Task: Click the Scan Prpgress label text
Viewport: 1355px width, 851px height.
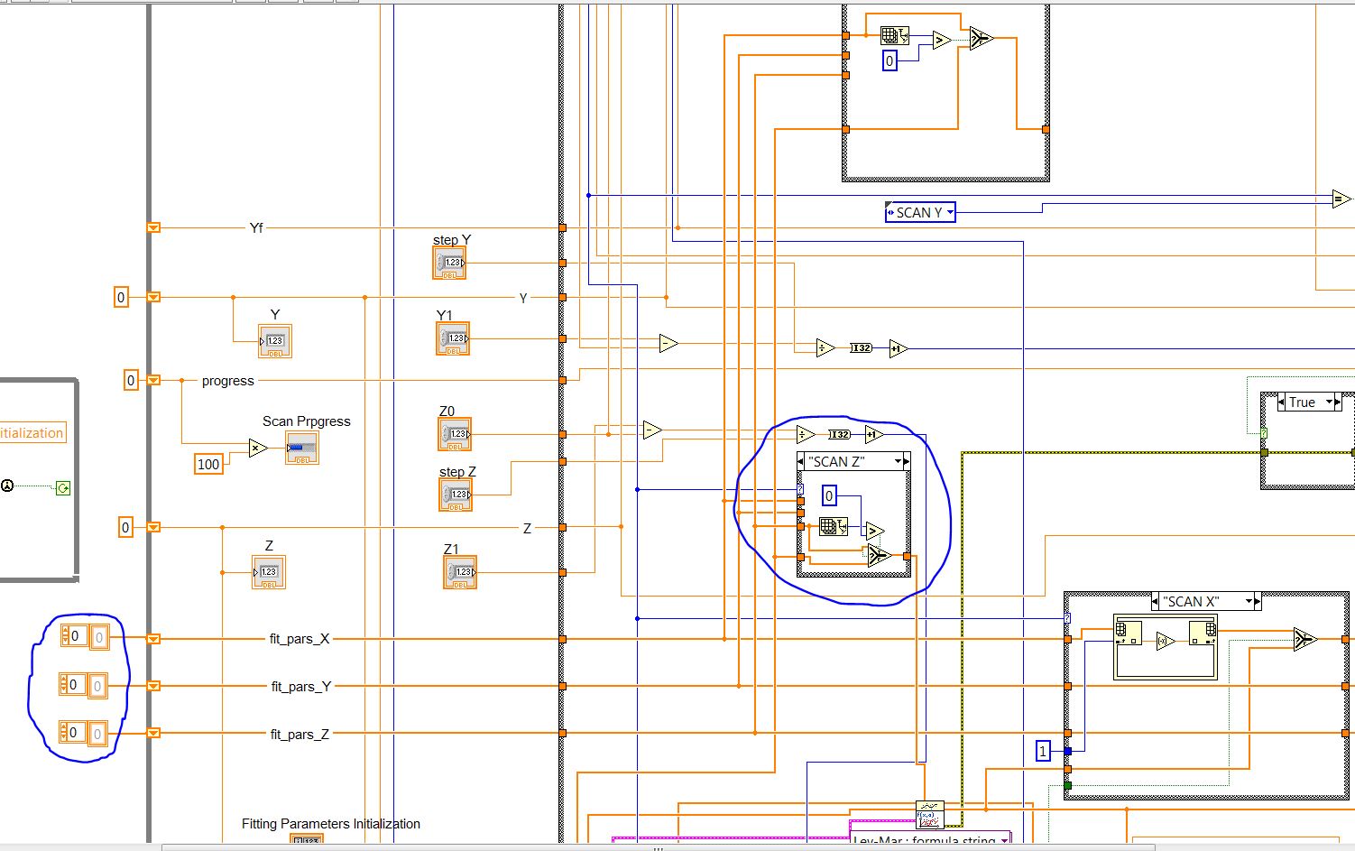Action: point(307,421)
